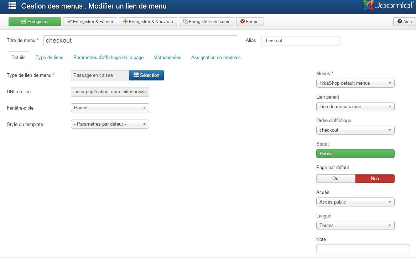Viewport: 416px width, 258px height.
Task: Click the Statut label
Action: tap(322, 144)
